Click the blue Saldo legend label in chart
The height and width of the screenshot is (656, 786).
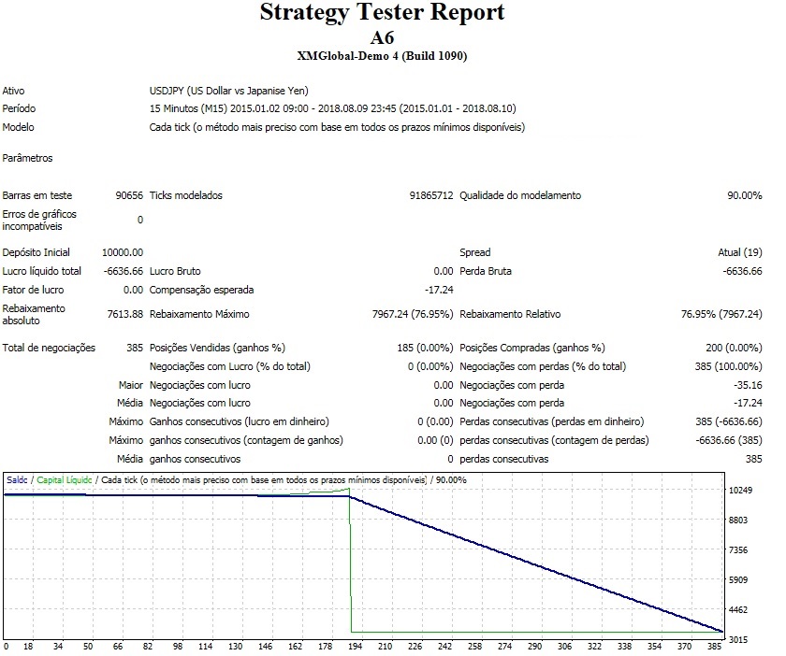(x=17, y=479)
